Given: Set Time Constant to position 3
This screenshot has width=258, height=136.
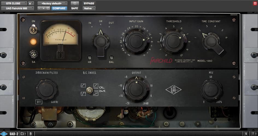Looking at the screenshot, I should [x=207, y=26].
